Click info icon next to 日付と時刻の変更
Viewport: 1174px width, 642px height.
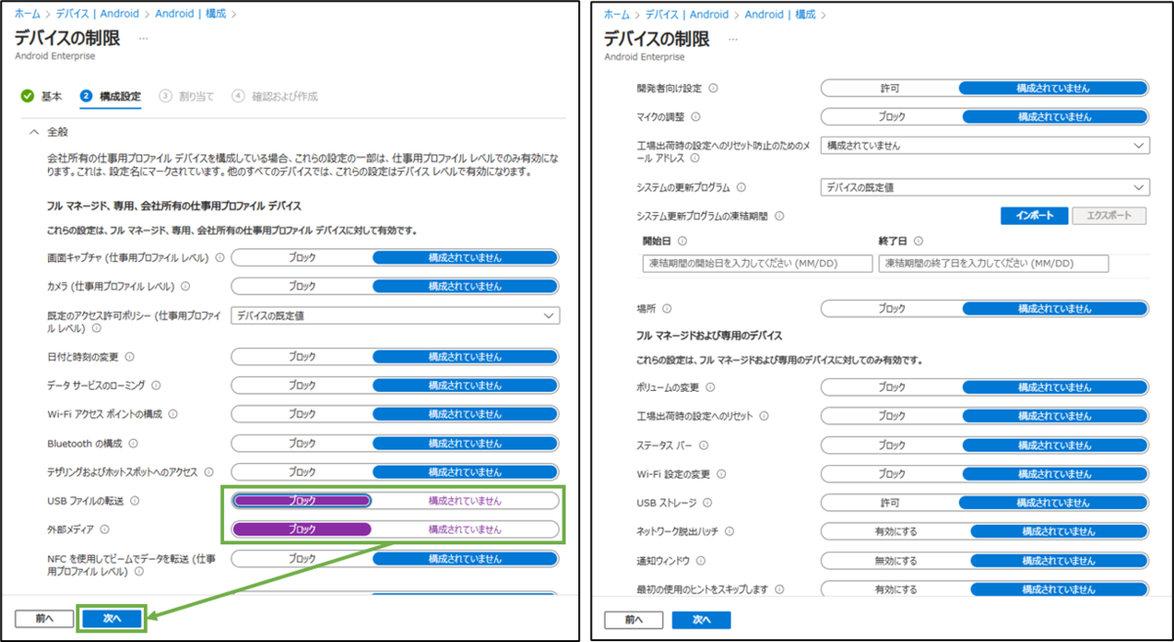point(129,357)
